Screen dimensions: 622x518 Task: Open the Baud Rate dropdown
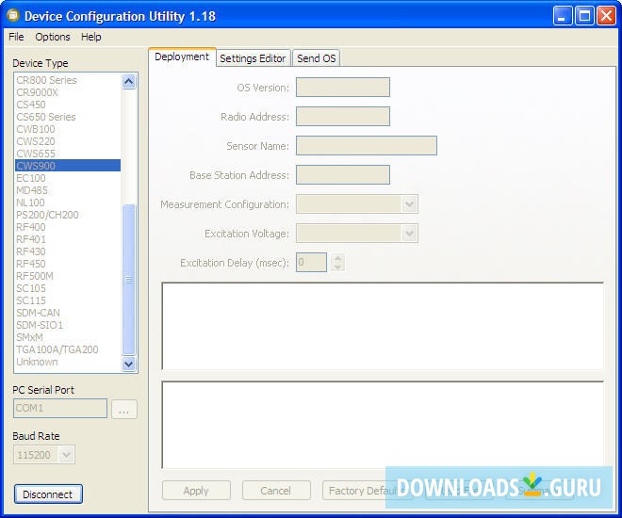tap(66, 455)
